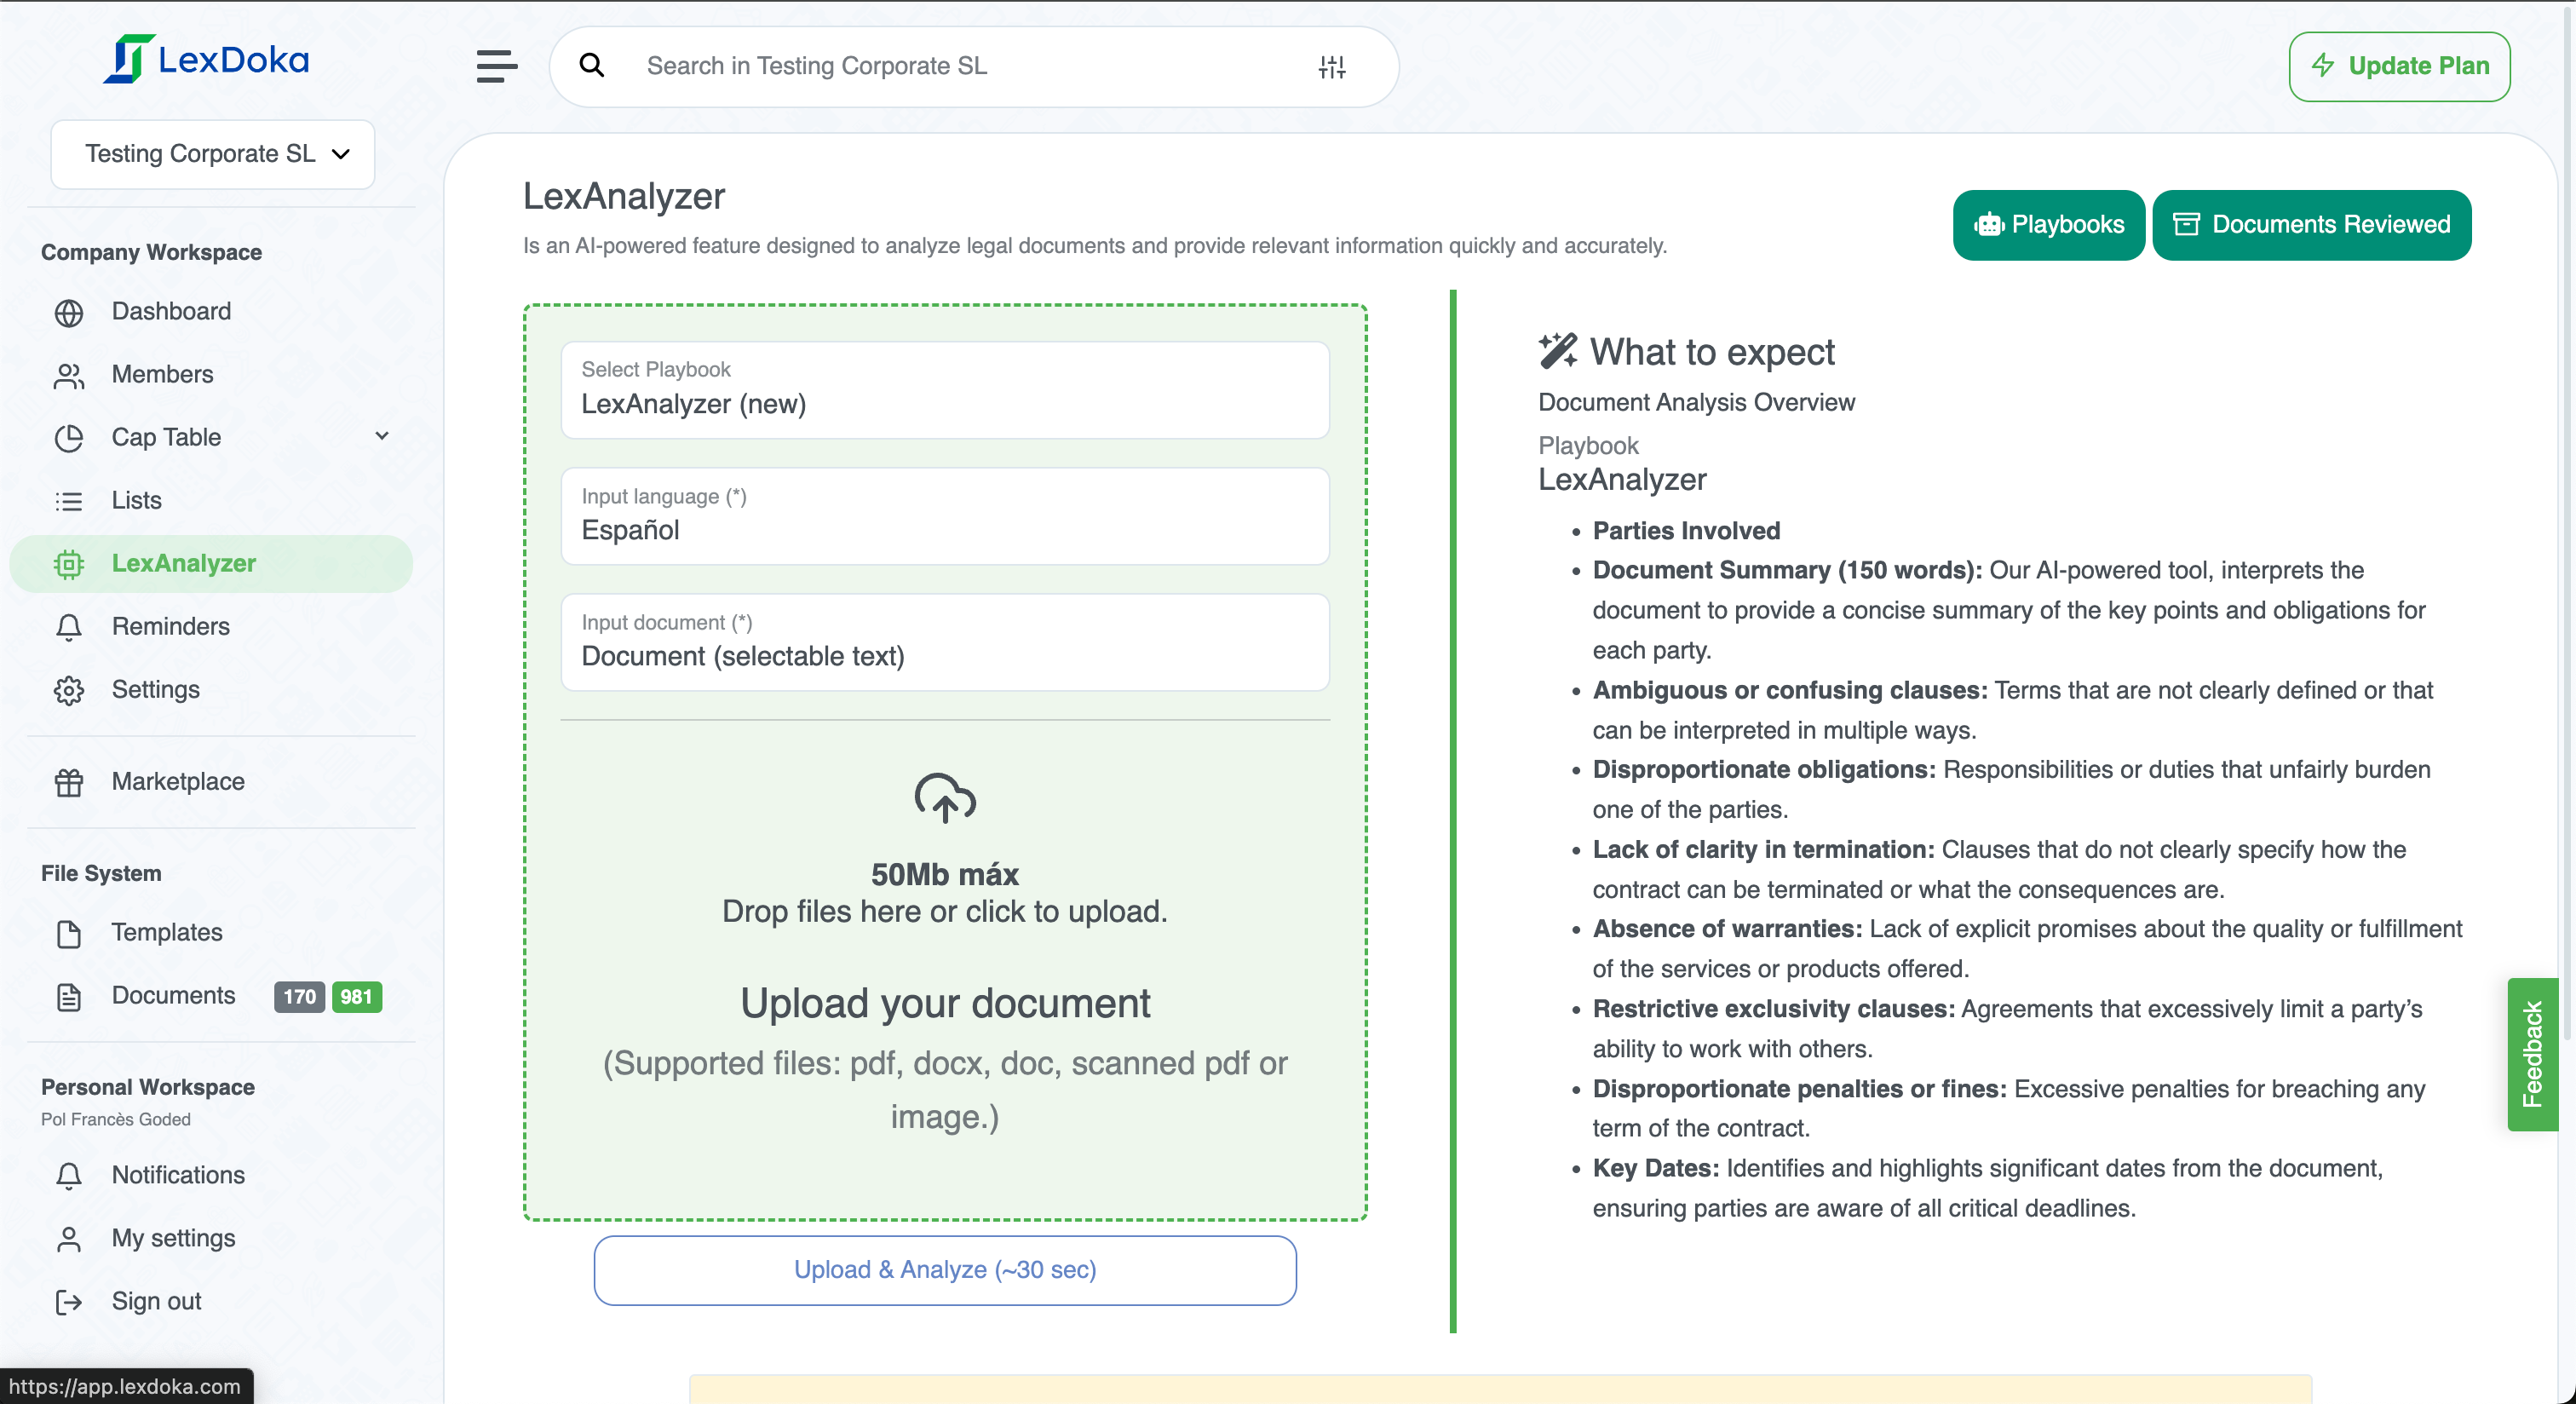Viewport: 2576px width, 1404px height.
Task: Go to Members page
Action: point(211,375)
